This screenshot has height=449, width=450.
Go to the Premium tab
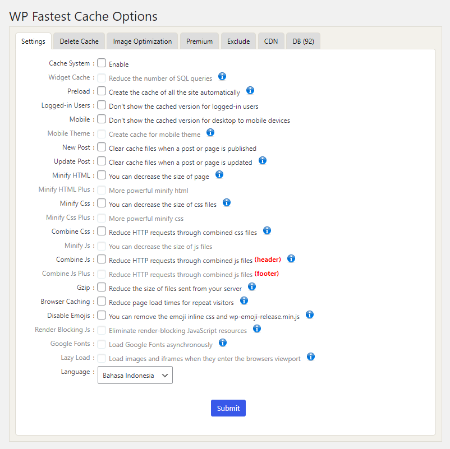(x=199, y=41)
